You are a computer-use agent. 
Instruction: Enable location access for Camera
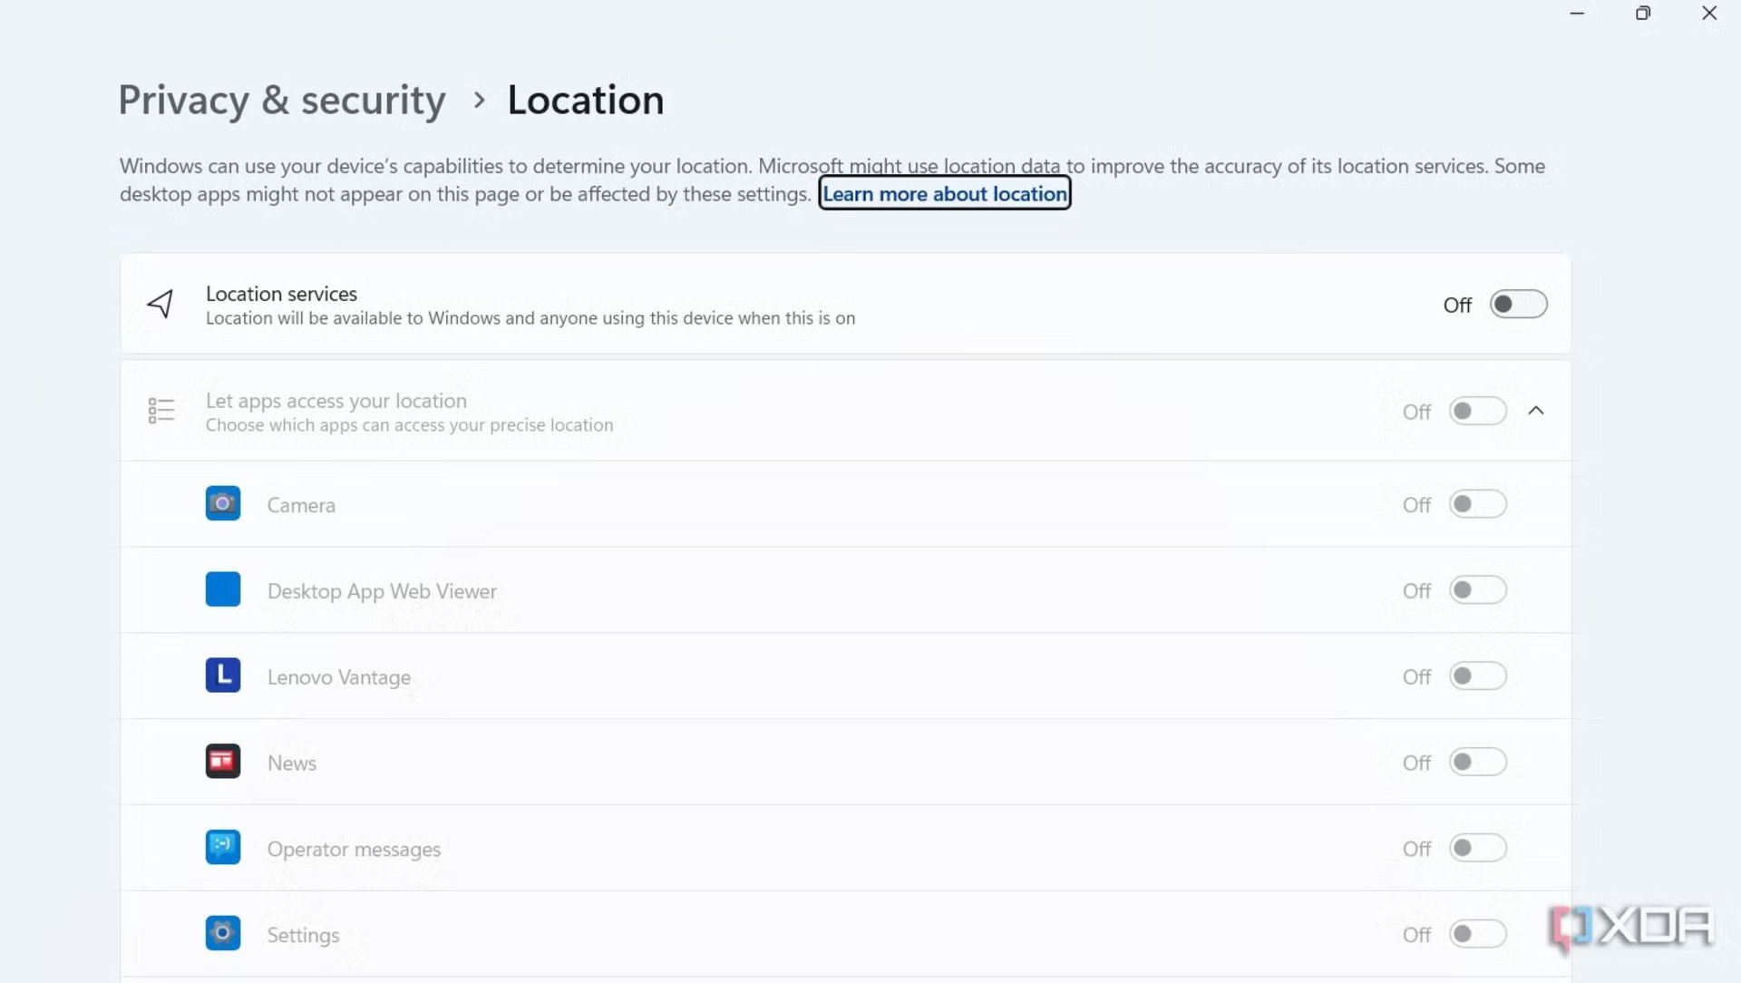(1477, 504)
